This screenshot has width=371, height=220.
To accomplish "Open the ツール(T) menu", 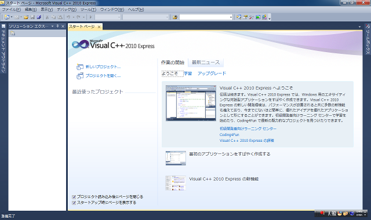I will tap(88, 9).
